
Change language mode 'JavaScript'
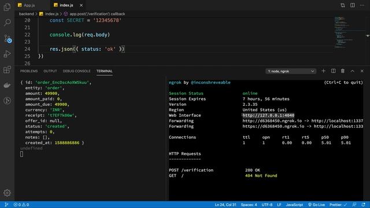(x=294, y=205)
